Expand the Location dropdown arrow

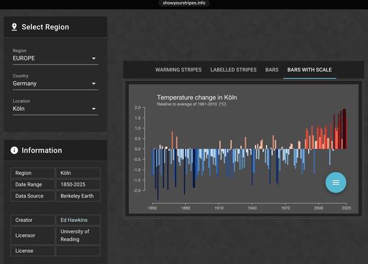(x=94, y=109)
